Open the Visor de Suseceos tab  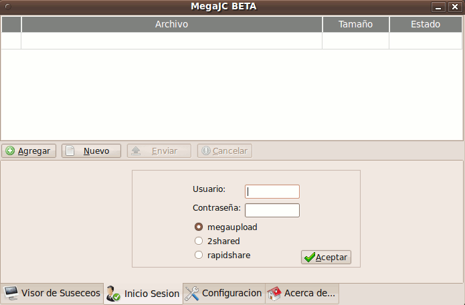point(52,293)
